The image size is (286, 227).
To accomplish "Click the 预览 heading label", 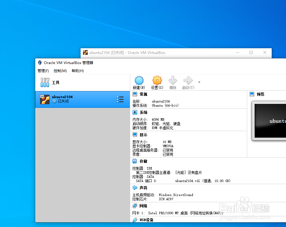I will (x=260, y=94).
